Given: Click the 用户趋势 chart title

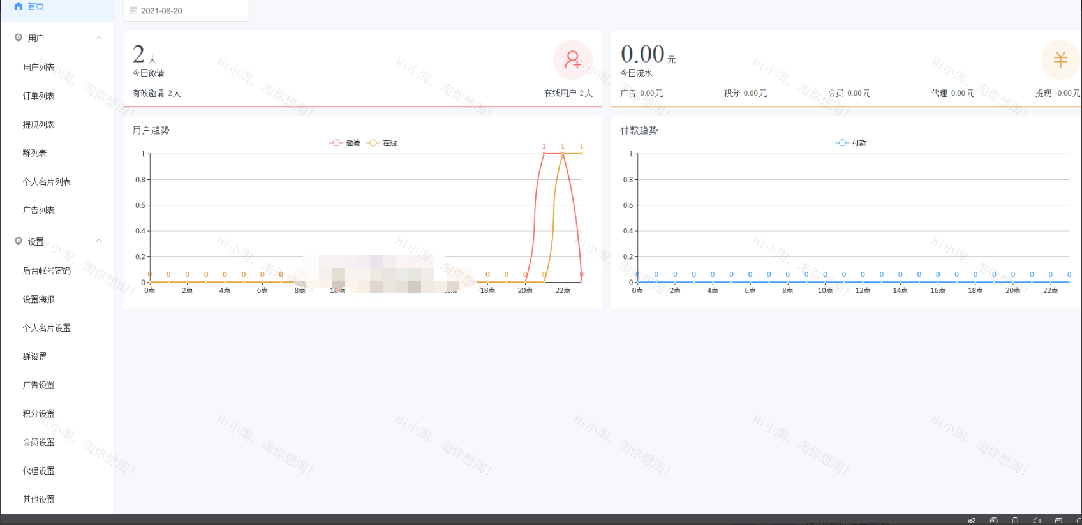Looking at the screenshot, I should pyautogui.click(x=151, y=130).
